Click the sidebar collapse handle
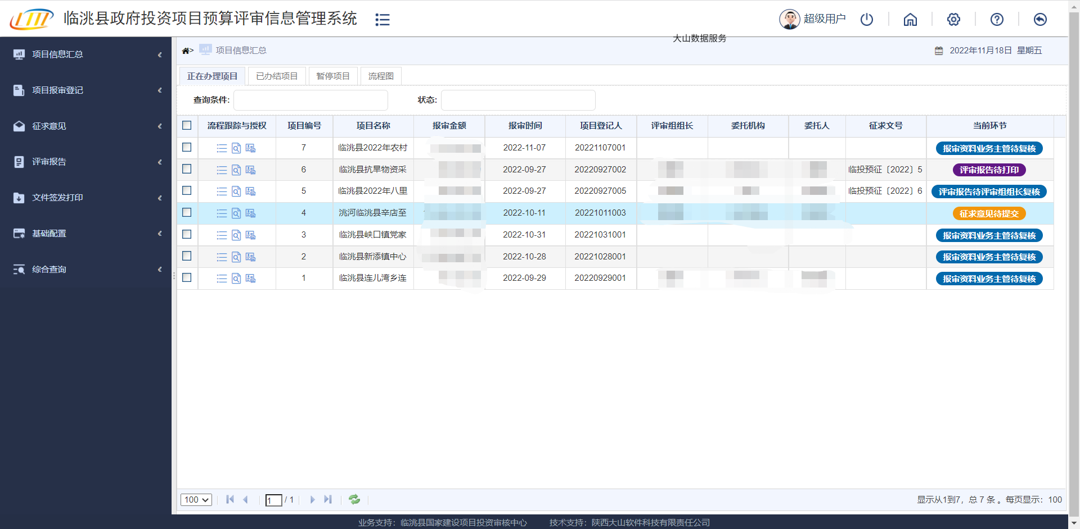The width and height of the screenshot is (1080, 529). pos(174,276)
